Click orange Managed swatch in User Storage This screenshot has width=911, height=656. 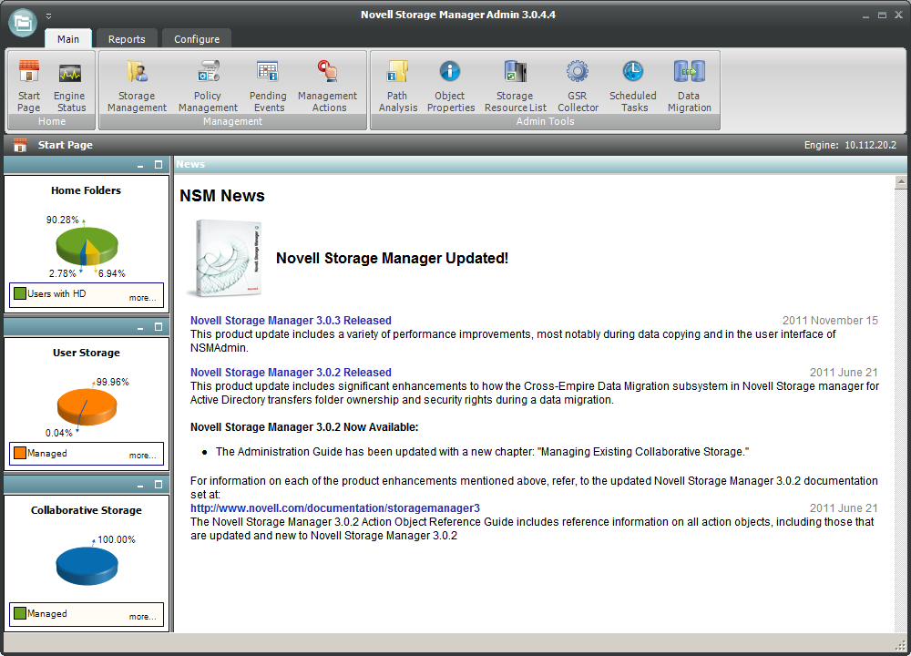click(x=20, y=453)
